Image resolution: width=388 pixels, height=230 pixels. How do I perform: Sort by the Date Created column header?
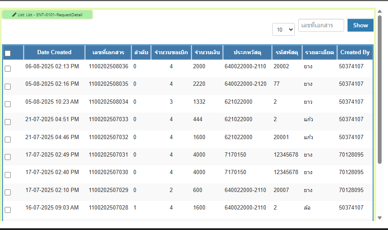pyautogui.click(x=54, y=52)
